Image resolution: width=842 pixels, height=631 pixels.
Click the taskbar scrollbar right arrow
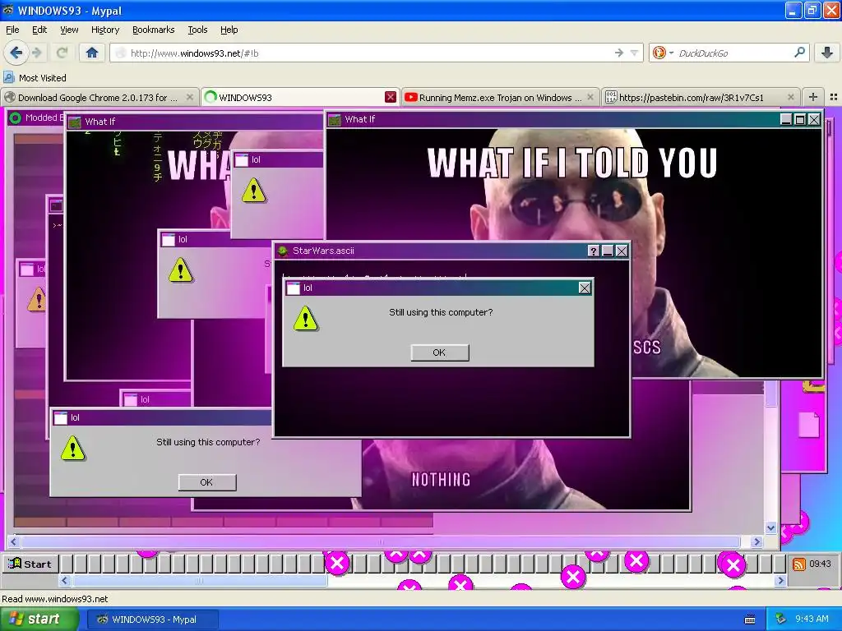coord(780,580)
